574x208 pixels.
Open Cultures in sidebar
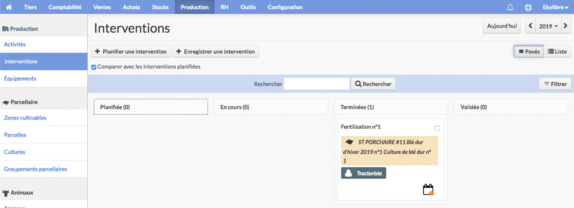click(x=44, y=152)
